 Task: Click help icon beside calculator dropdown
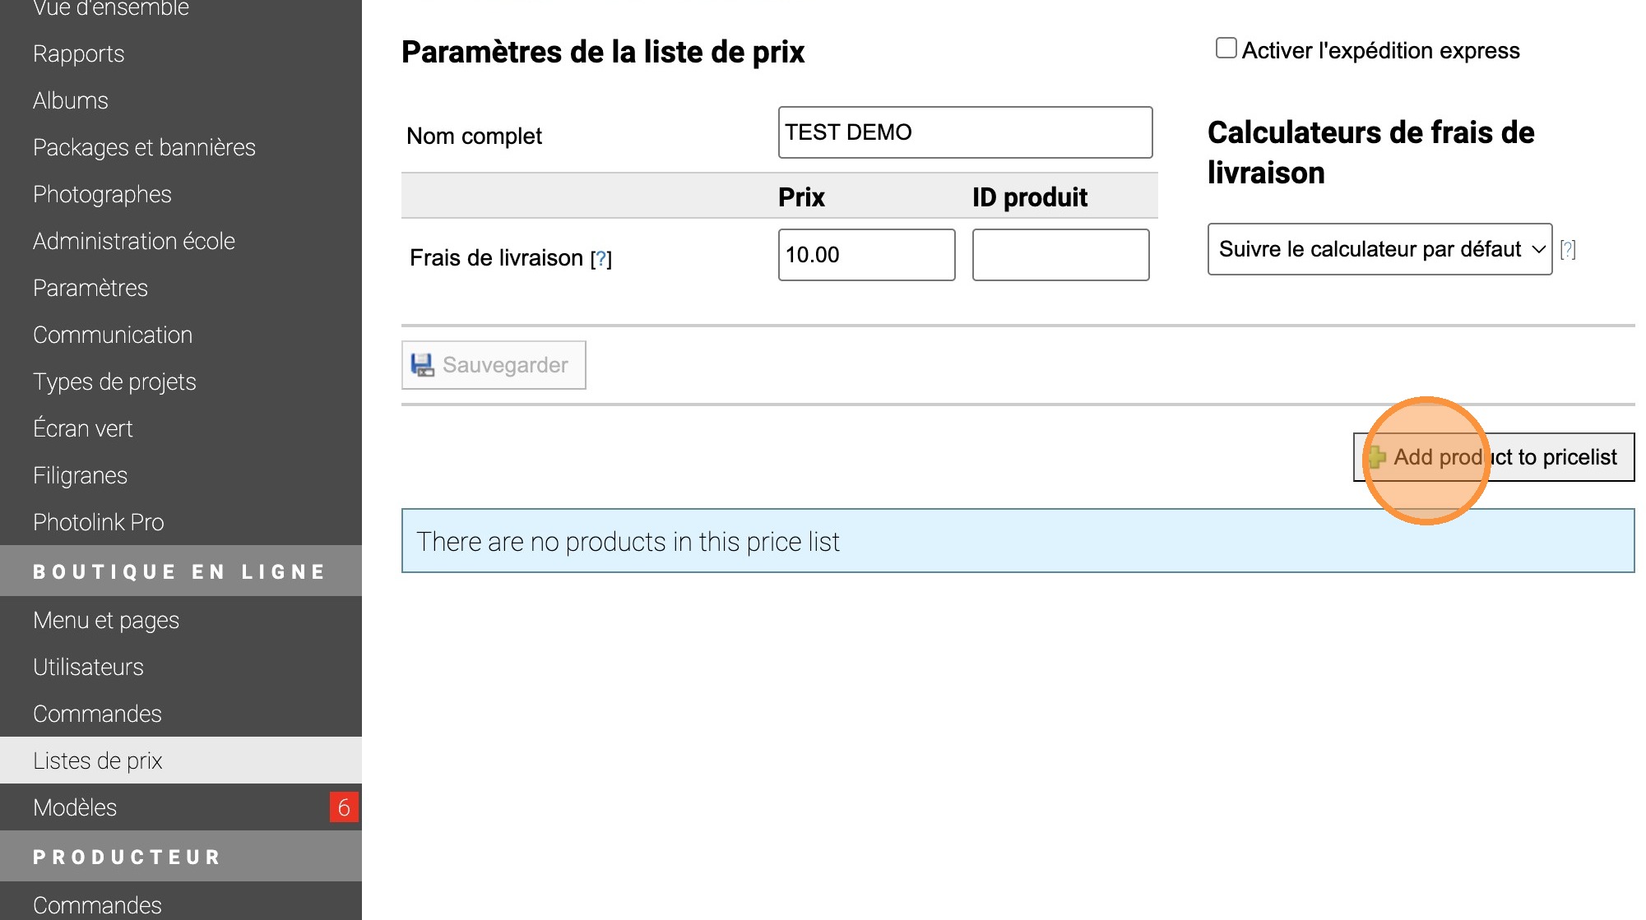tap(1568, 249)
